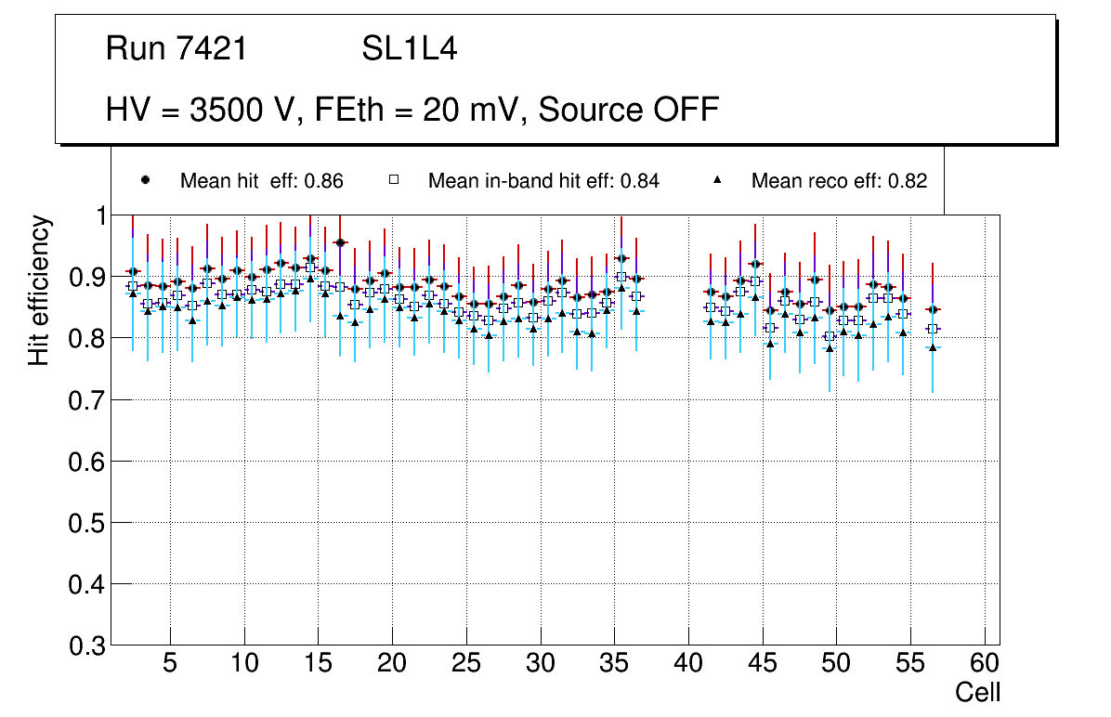Click the y-axis tick label 0.5
The height and width of the screenshot is (717, 1111).
(85, 523)
